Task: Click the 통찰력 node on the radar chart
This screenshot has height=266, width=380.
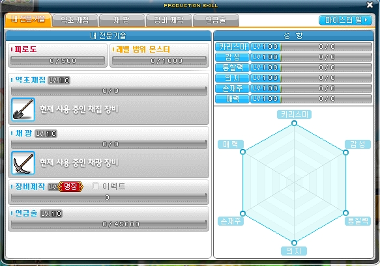Action: pyautogui.click(x=346, y=213)
